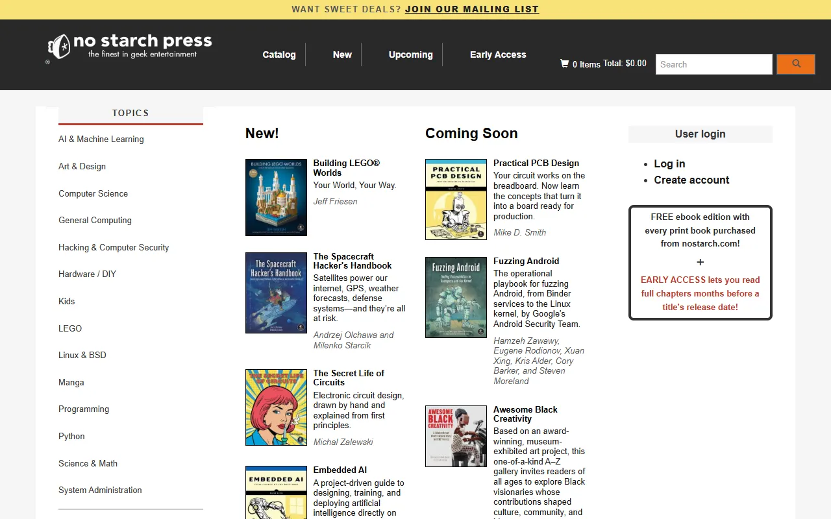This screenshot has width=831, height=519.
Task: Select the System Administration topic
Action: click(x=100, y=490)
